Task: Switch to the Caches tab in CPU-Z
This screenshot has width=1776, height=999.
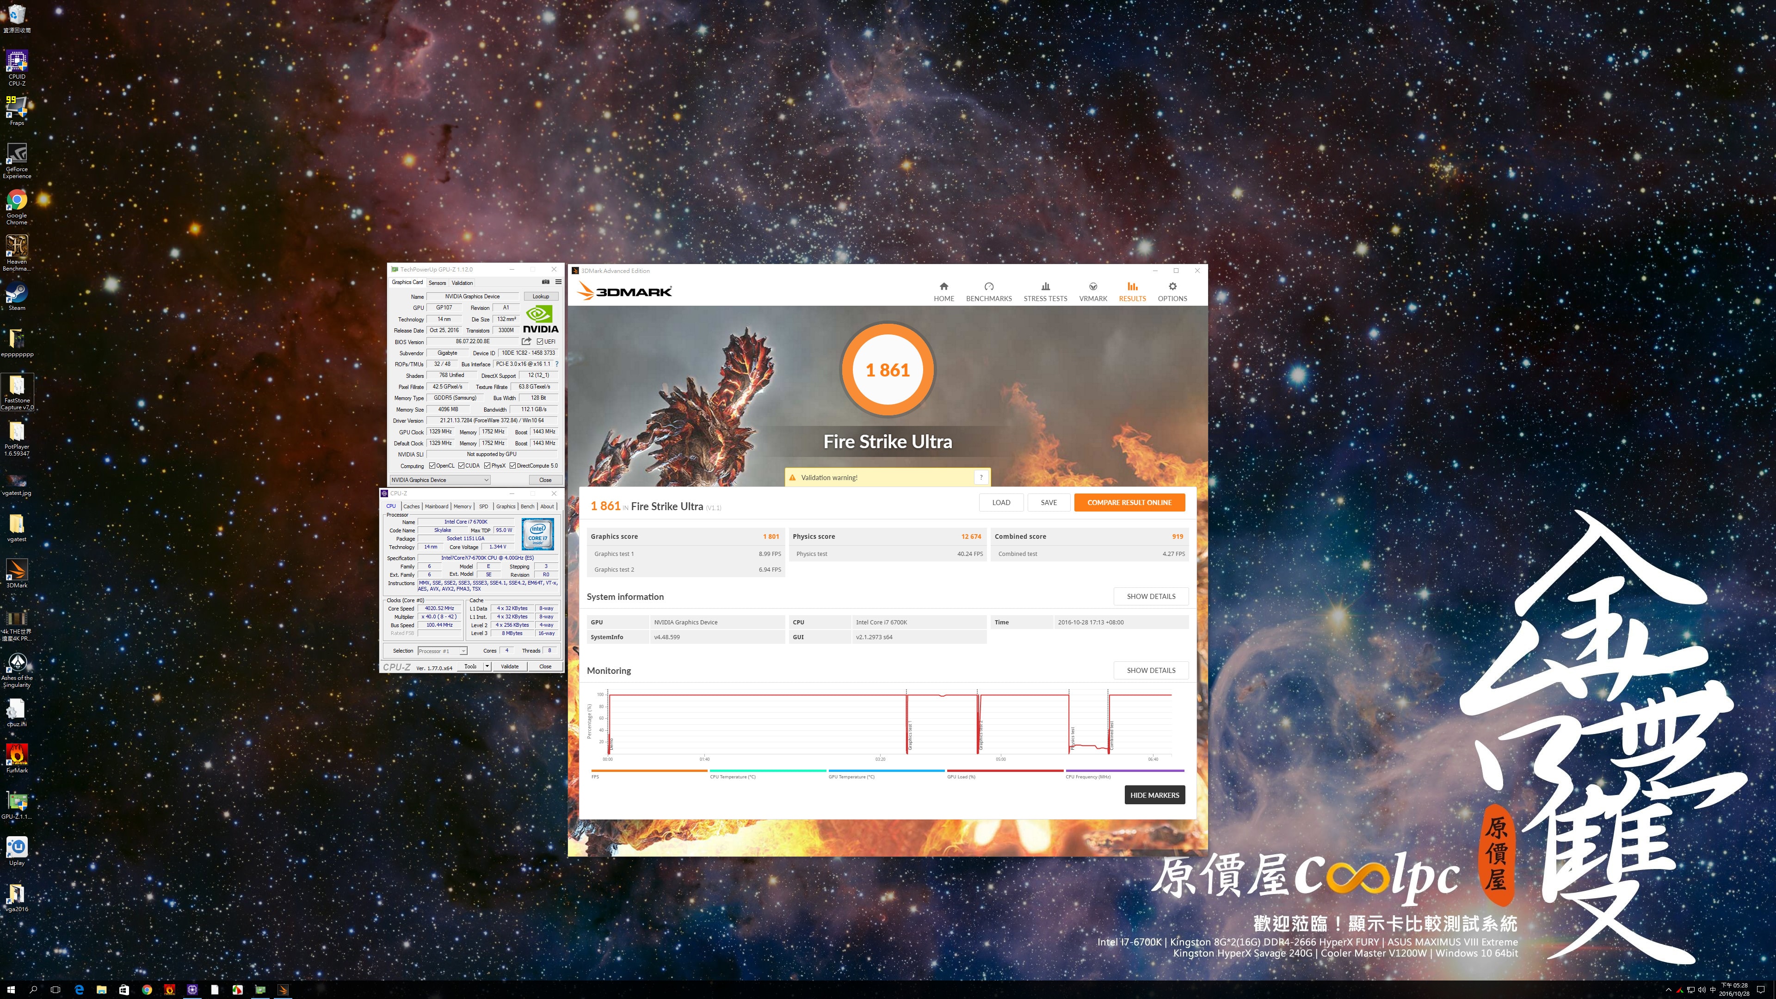Action: pyautogui.click(x=412, y=506)
